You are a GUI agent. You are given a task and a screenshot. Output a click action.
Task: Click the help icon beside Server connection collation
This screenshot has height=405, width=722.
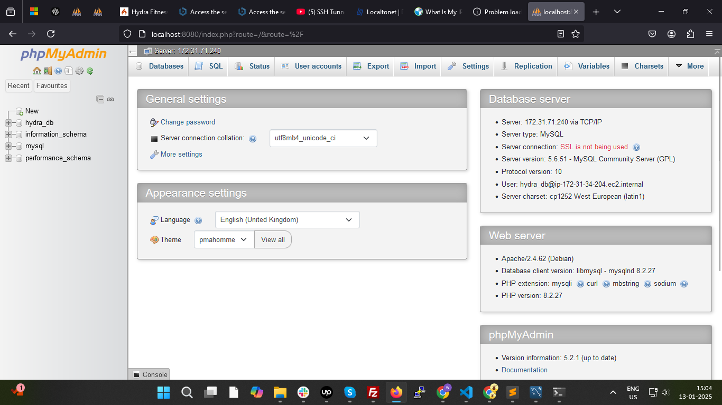click(x=253, y=139)
